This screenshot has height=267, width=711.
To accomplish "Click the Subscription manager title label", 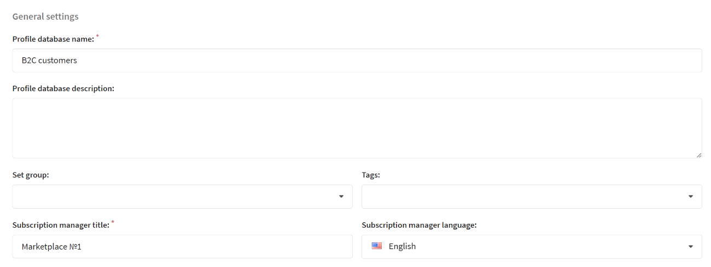I will coord(61,226).
